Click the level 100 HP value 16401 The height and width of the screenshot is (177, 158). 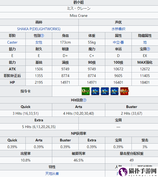[x=118, y=82]
